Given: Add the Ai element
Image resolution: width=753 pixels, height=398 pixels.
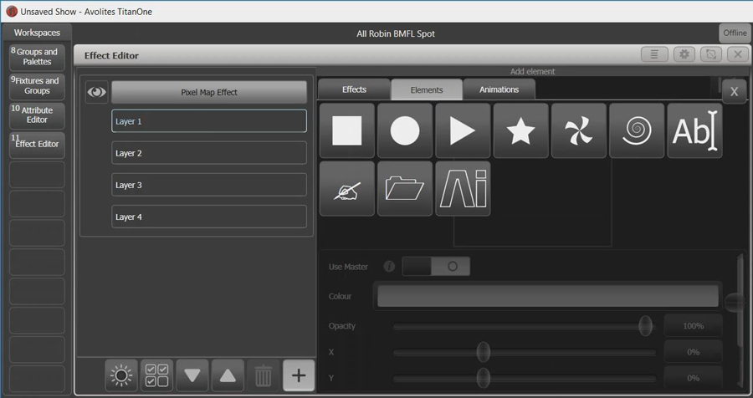Looking at the screenshot, I should point(463,189).
